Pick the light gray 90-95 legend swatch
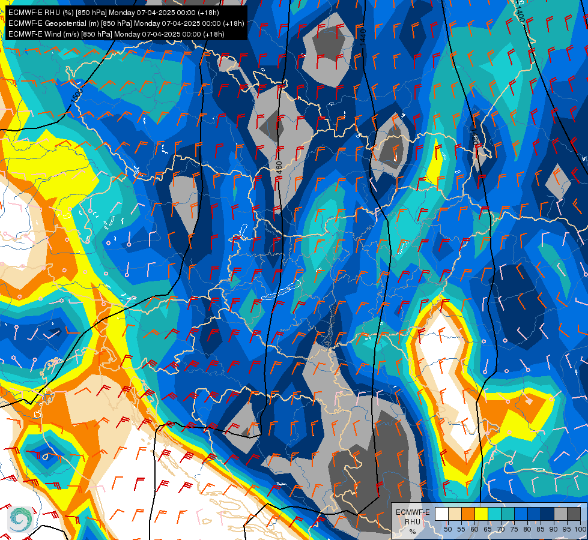588x540 pixels. coord(561,514)
